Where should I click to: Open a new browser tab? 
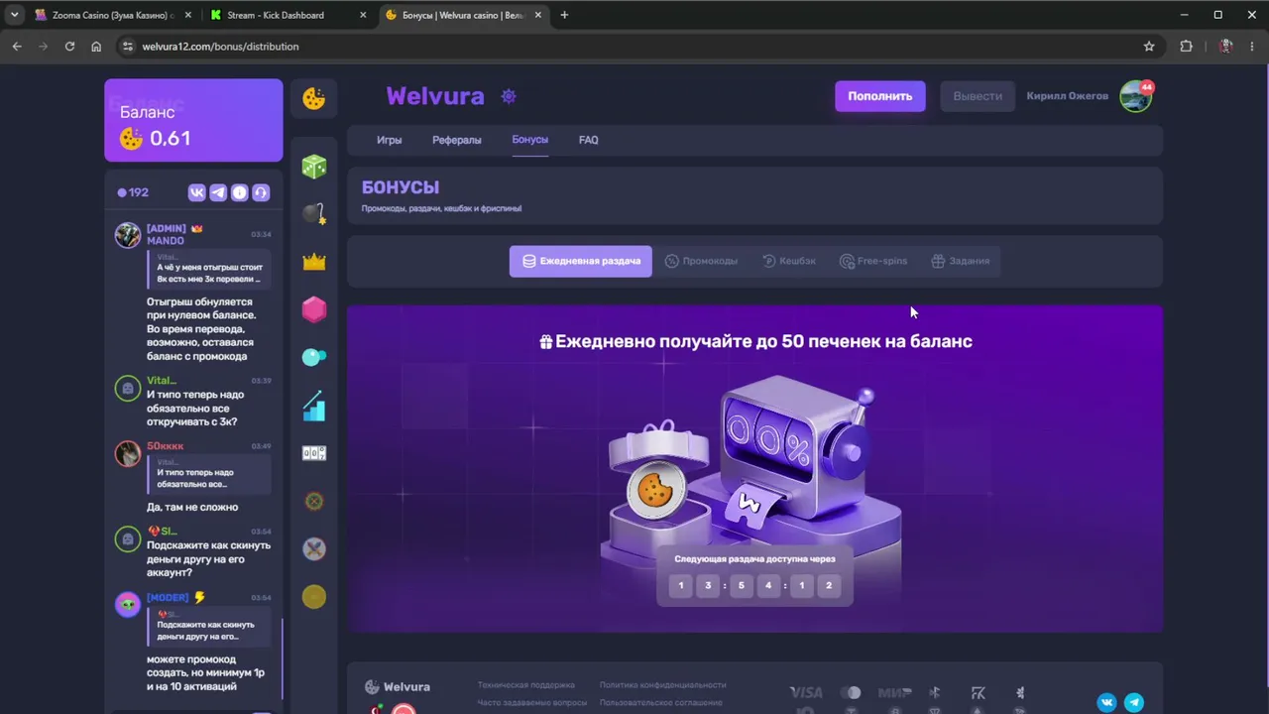564,15
